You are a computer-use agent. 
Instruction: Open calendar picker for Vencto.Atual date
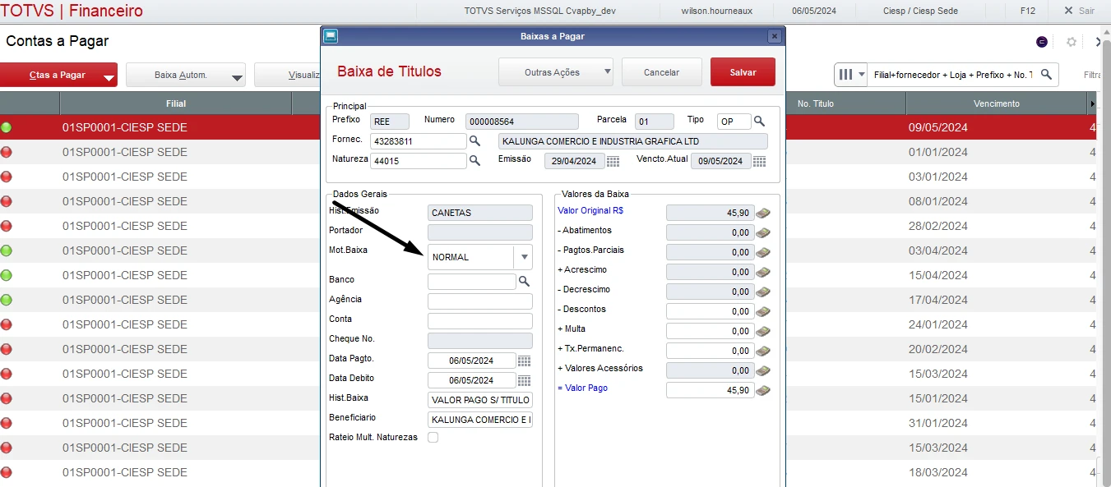click(x=759, y=162)
